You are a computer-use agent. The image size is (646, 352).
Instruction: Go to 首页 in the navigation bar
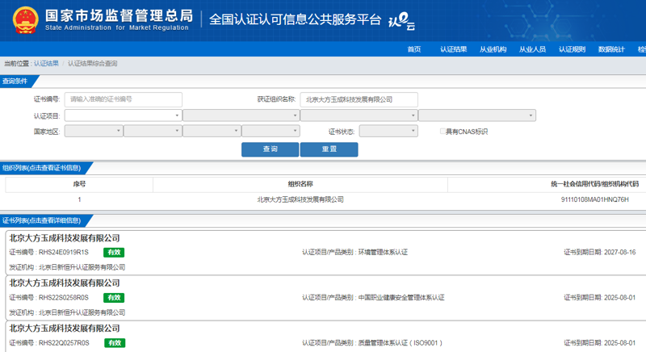pyautogui.click(x=414, y=49)
